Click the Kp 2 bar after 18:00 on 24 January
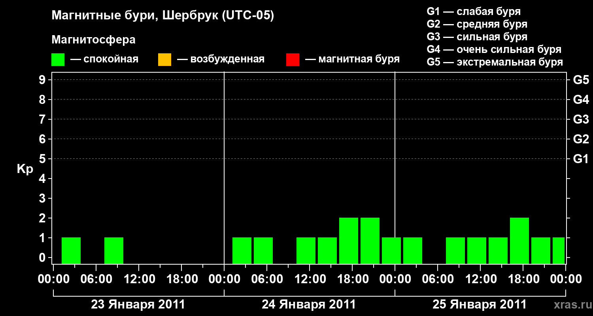This screenshot has height=316, width=593. pos(370,241)
